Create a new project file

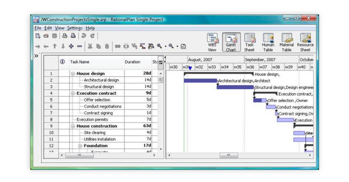click(38, 36)
